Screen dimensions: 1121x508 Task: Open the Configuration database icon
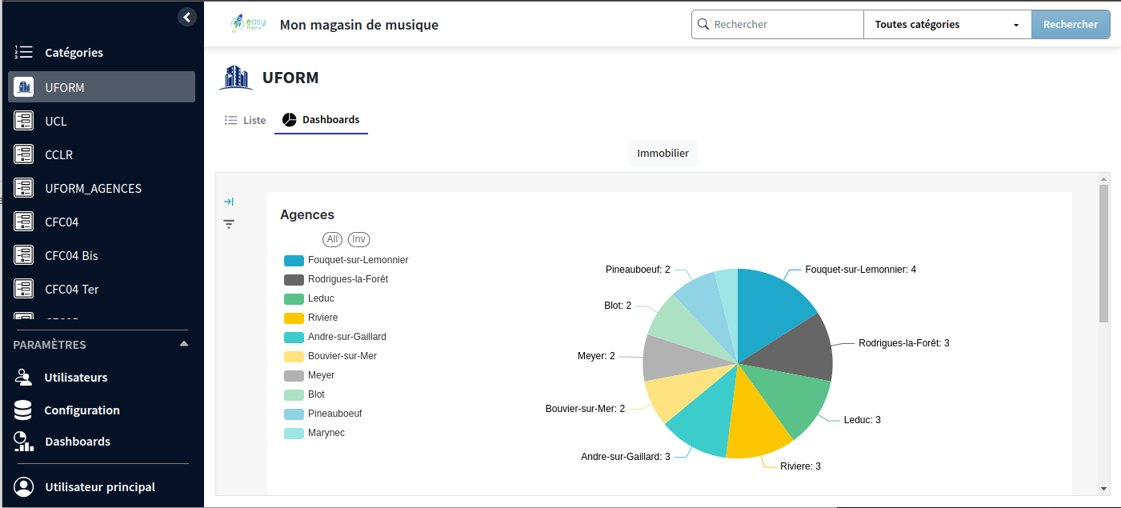[23, 410]
